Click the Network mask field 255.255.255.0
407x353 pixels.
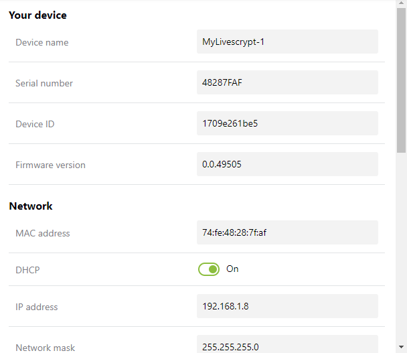coord(287,344)
